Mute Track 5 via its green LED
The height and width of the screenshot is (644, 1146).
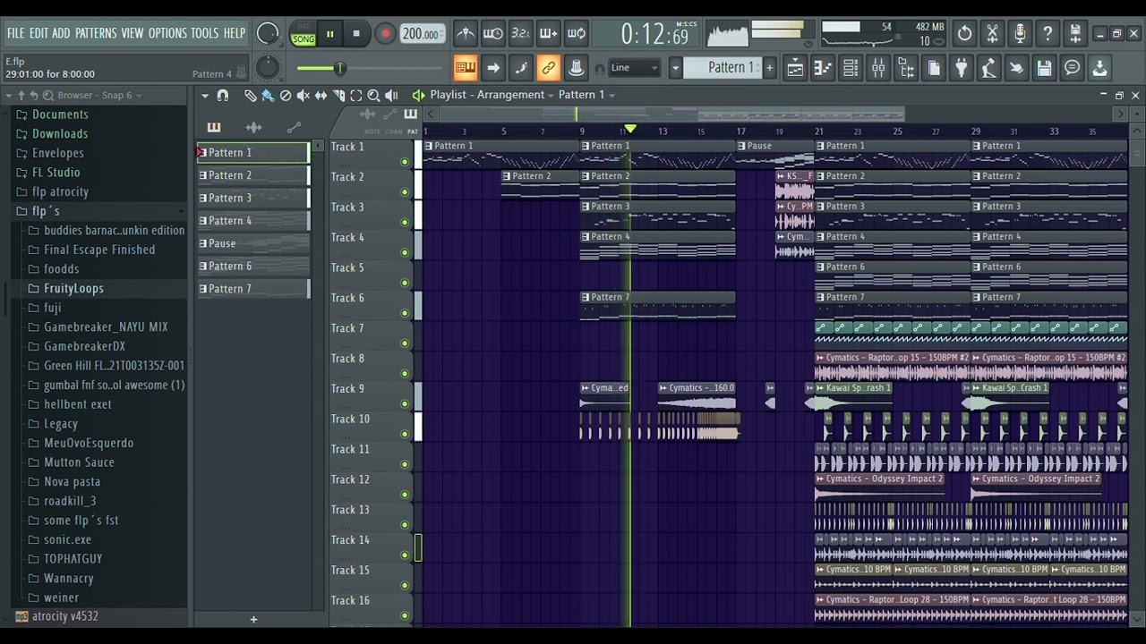coord(405,283)
